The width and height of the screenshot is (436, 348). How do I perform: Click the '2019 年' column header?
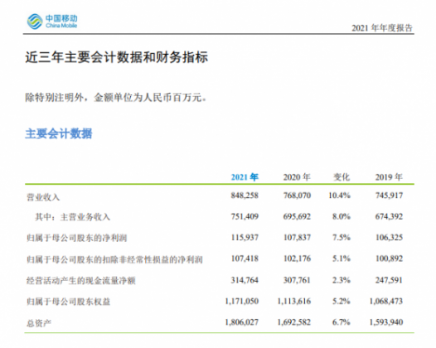tap(389, 177)
